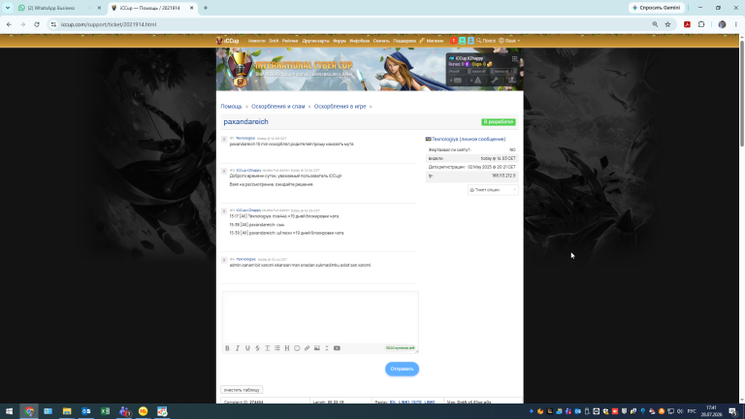Click the Отправить send button
This screenshot has height=419, width=745.
click(402, 370)
